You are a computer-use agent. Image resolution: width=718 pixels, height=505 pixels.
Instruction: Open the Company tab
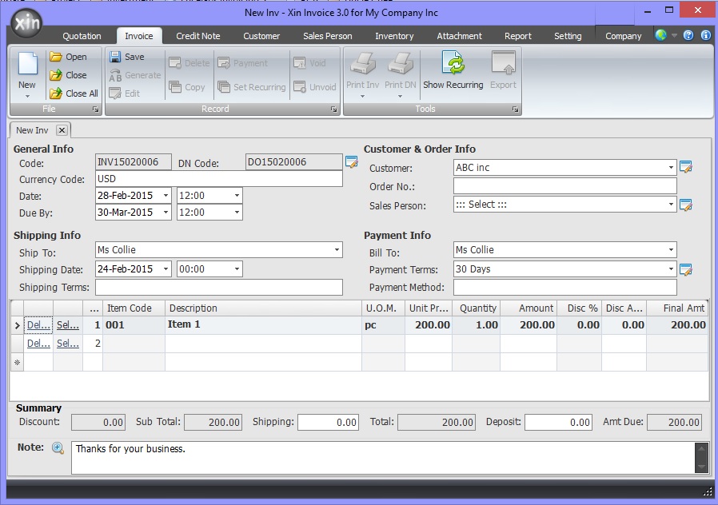click(623, 36)
